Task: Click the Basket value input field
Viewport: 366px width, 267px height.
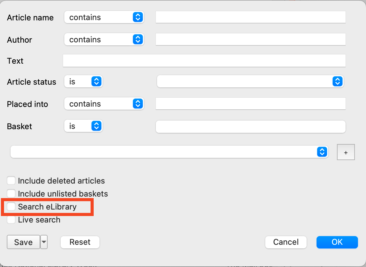Action: 250,126
